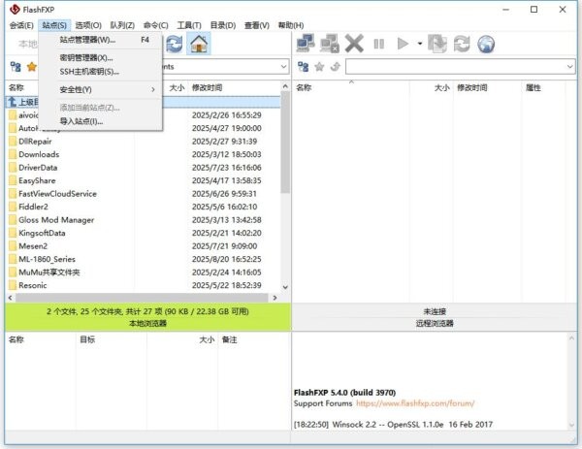Click local list horizontal scroll right arrow
Viewport: 582px width, 449px height.
(x=275, y=298)
